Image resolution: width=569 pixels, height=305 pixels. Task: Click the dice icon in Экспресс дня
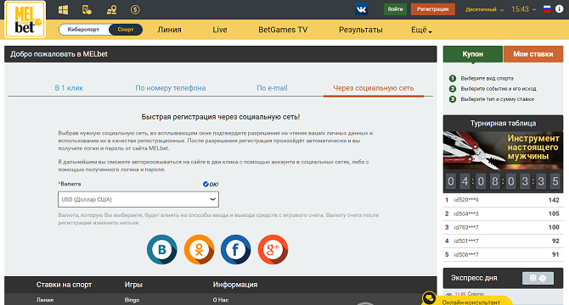(538, 278)
